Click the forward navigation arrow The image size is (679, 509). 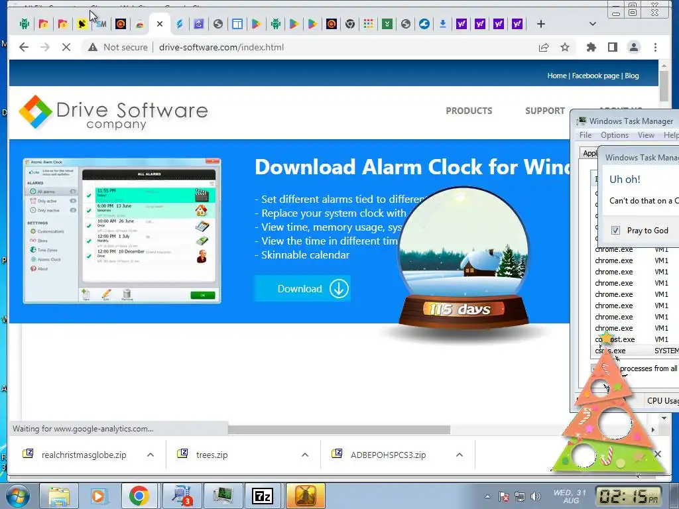coord(45,47)
